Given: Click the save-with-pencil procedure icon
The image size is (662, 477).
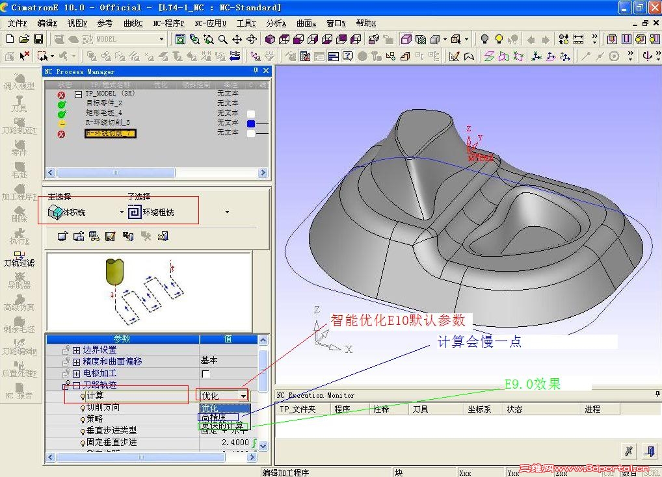Looking at the screenshot, I should (x=110, y=236).
